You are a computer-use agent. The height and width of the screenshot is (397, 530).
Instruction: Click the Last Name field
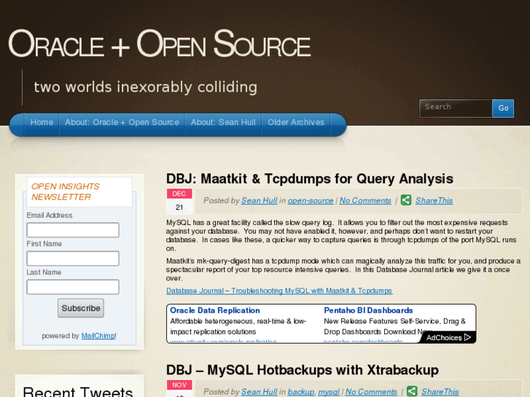[73, 287]
